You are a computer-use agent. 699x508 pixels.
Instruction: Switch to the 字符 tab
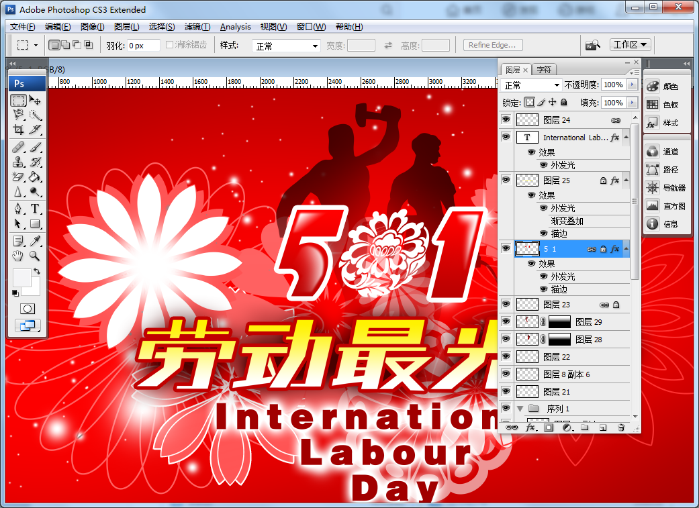pyautogui.click(x=544, y=70)
